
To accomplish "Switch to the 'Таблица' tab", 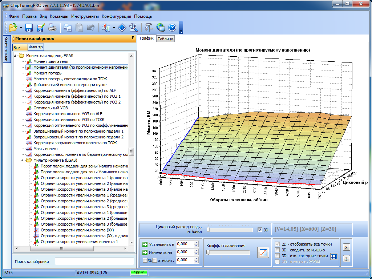I will 165,39.
